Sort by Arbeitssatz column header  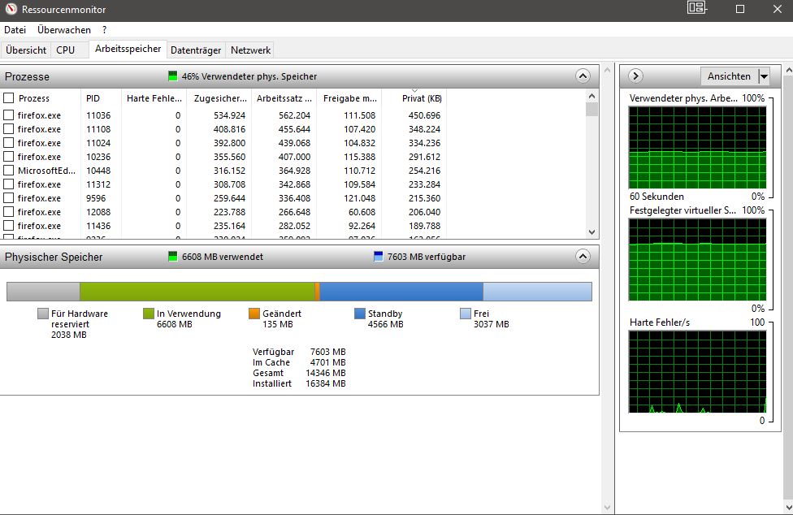tap(284, 98)
